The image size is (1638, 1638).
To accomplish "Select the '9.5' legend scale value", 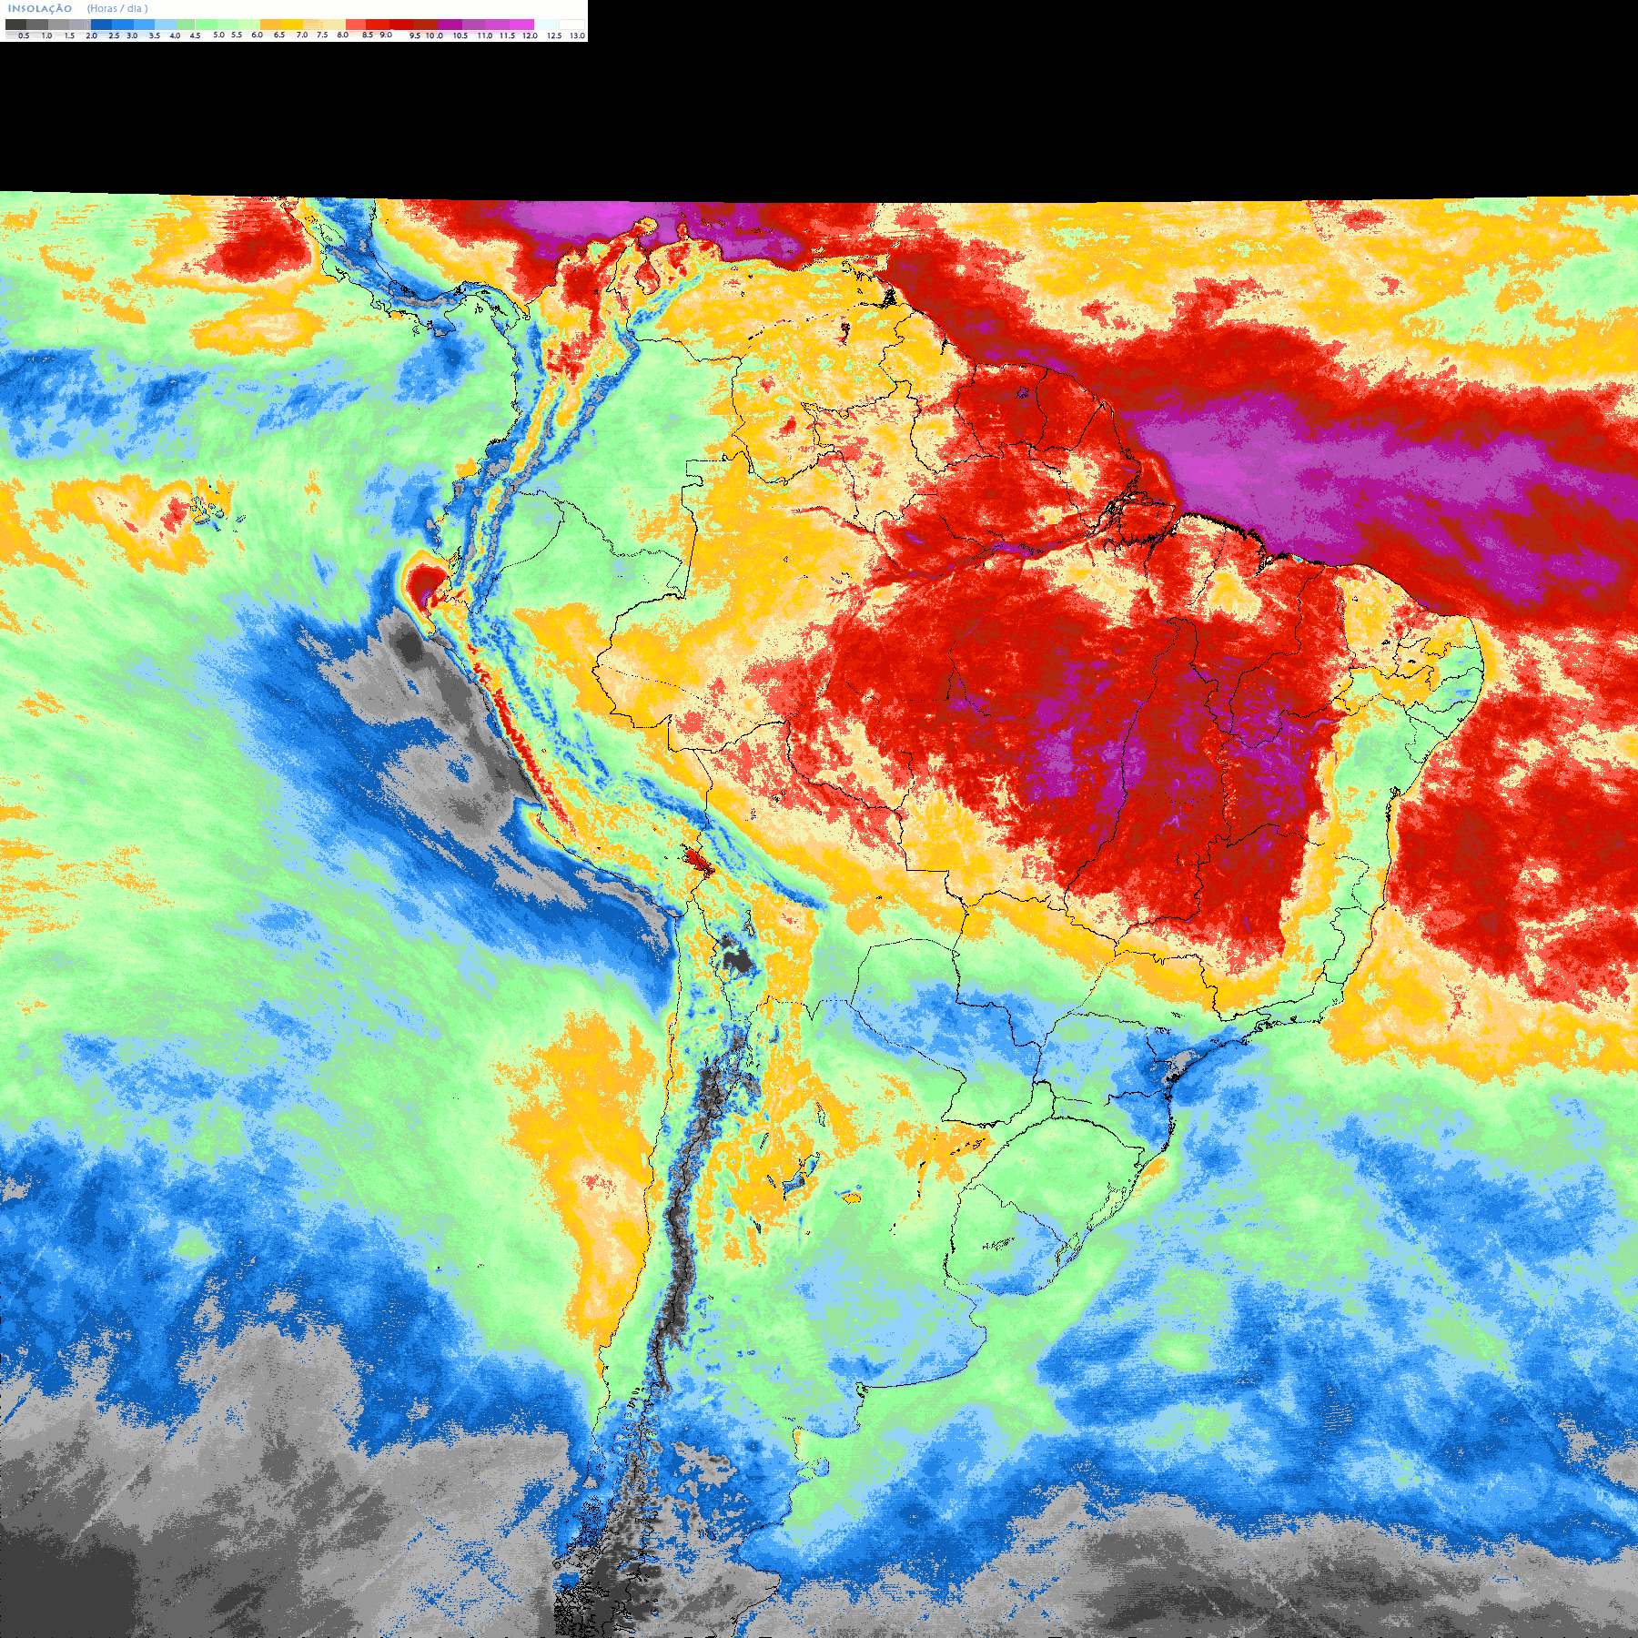I will click(x=415, y=35).
